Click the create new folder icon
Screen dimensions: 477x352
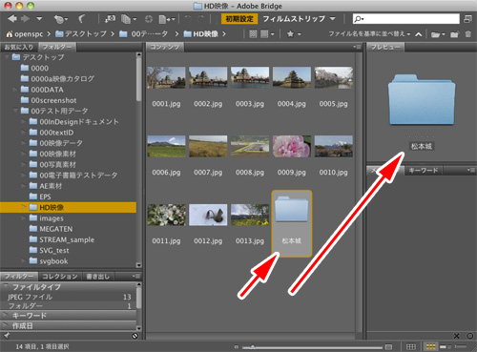[455, 34]
